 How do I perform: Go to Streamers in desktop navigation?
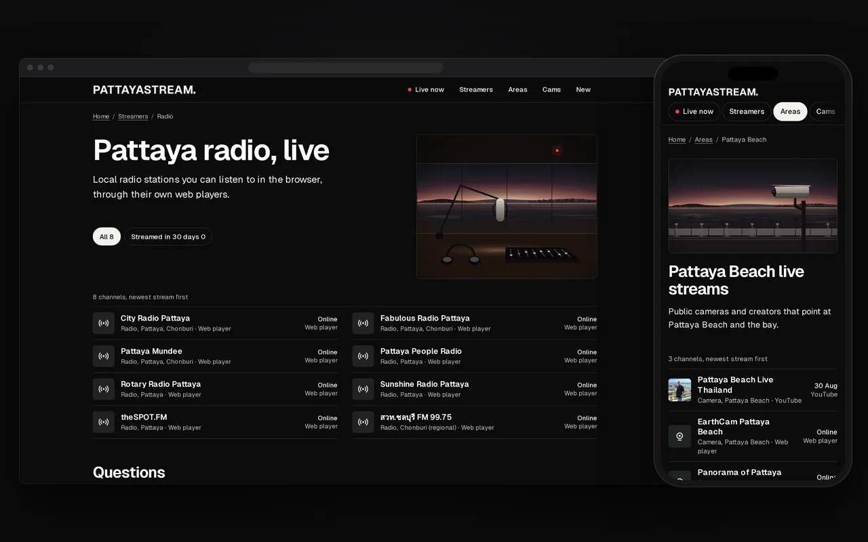point(476,89)
